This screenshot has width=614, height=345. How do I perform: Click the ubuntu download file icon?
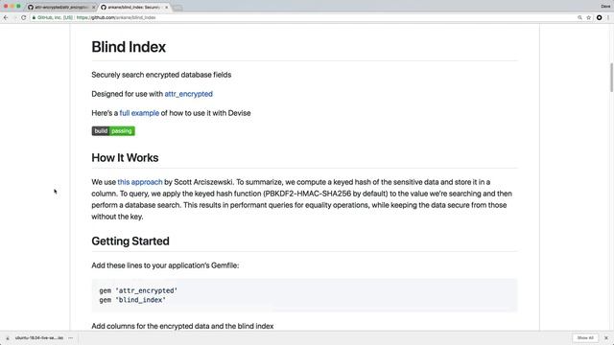(8, 338)
